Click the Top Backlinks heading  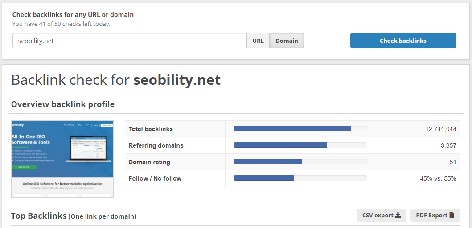tap(38, 216)
